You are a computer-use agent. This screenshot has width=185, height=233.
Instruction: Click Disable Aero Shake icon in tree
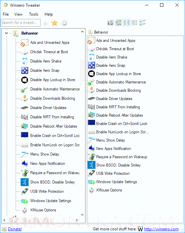pyautogui.click(x=25, y=61)
